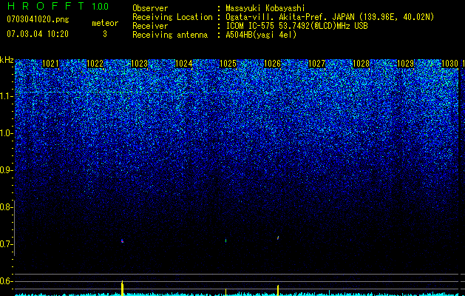This screenshot has height=296, width=465.
Task: Click the 1027 time marker
Action: tap(316, 64)
